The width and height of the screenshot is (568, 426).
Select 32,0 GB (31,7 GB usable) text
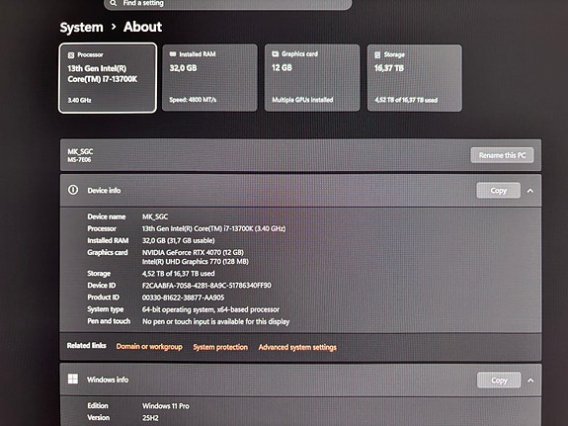click(x=178, y=240)
